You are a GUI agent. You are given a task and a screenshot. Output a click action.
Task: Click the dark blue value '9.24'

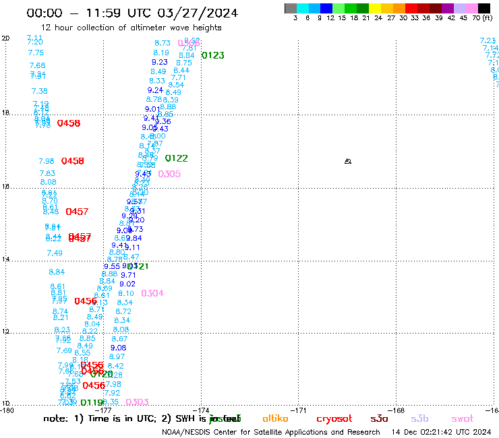(155, 90)
